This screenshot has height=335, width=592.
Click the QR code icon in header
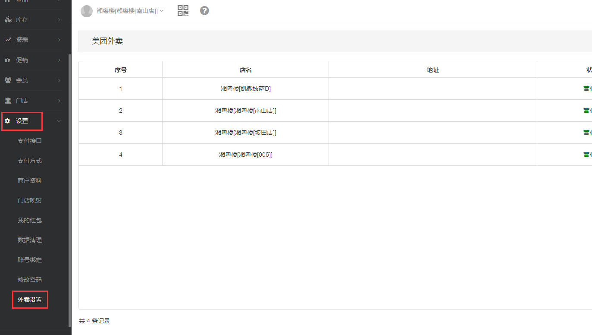pyautogui.click(x=183, y=11)
